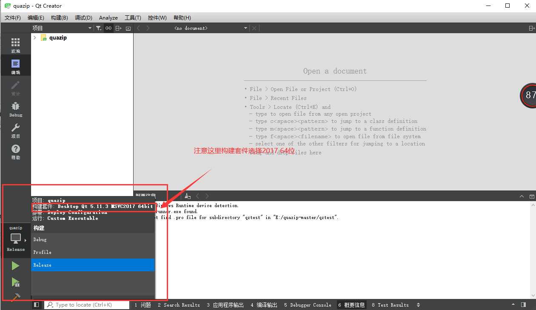Toggle synchronize with editor link icon
The width and height of the screenshot is (536, 310).
108,28
